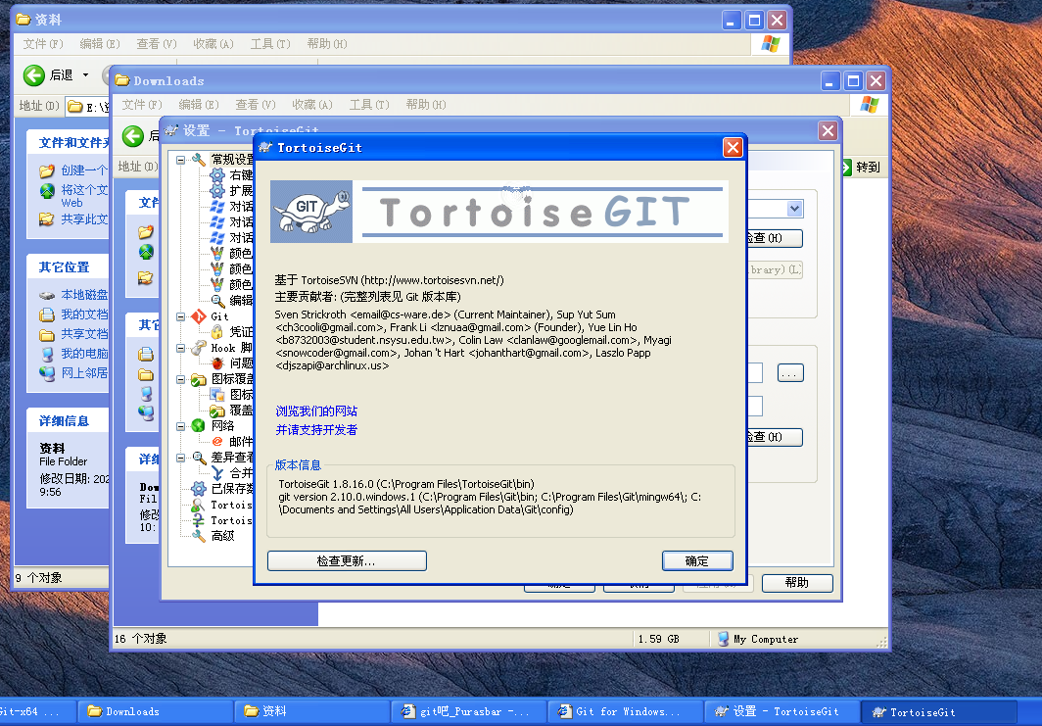Collapse the 常规设置 tree node

tap(180, 160)
